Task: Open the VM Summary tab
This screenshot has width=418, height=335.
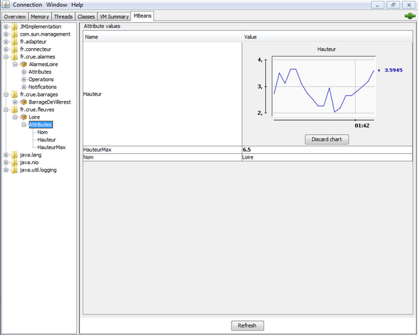Action: 113,15
